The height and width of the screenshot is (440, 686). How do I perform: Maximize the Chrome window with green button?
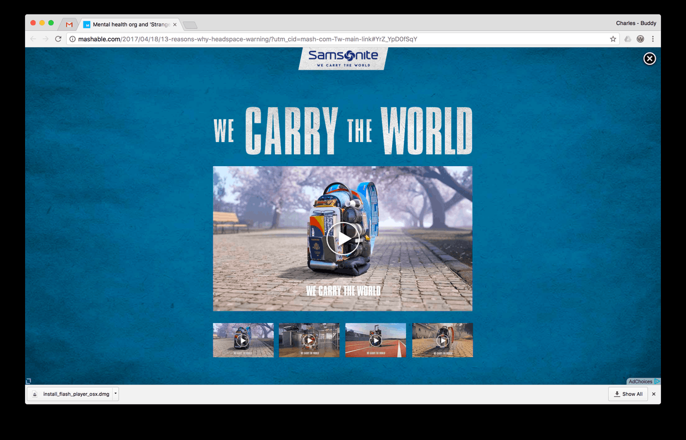tap(51, 23)
